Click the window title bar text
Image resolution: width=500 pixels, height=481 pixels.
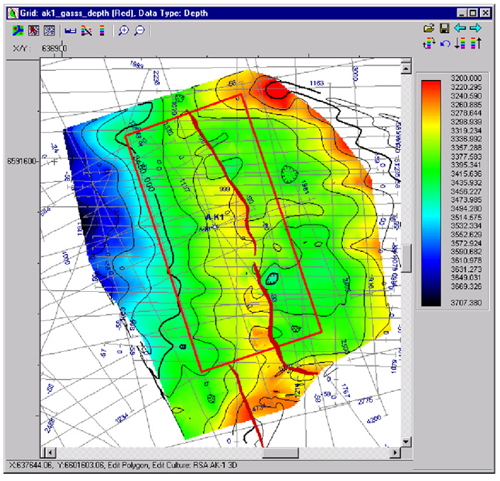114,14
